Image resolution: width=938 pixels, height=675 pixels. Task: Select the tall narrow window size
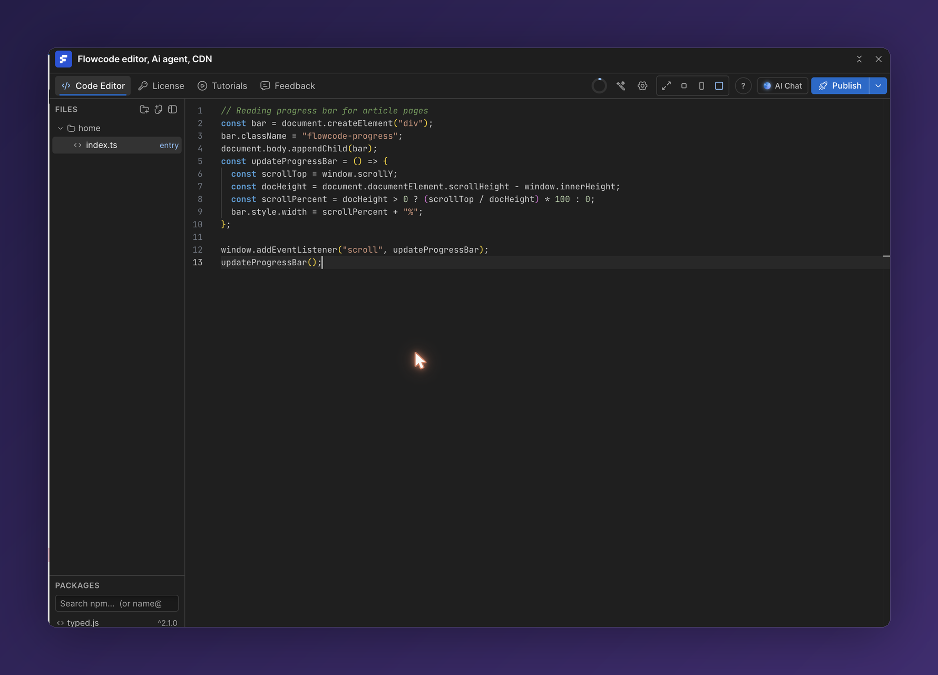[x=701, y=85]
